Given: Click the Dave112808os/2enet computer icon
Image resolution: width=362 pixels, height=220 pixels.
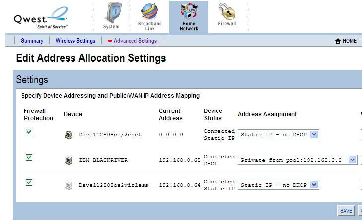Looking at the screenshot, I should [x=69, y=135].
